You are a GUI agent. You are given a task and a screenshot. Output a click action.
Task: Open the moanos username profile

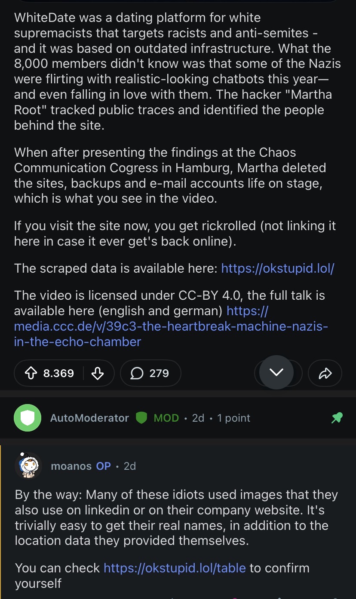(71, 466)
